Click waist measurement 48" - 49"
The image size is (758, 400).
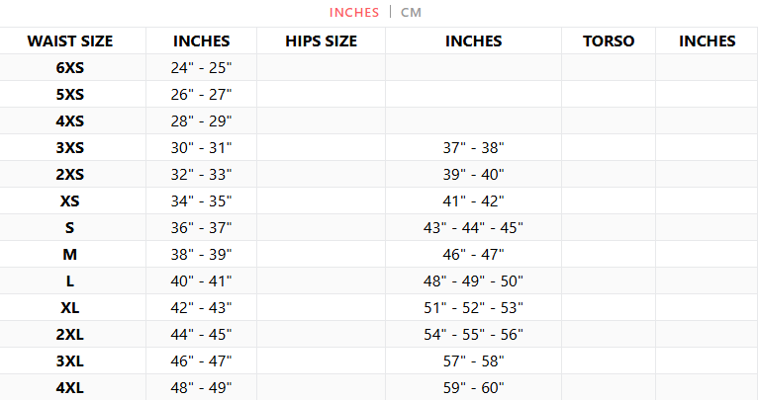point(202,387)
